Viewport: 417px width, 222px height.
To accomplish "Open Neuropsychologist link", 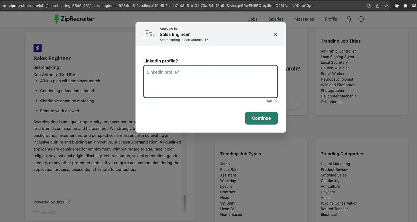I will coord(337,79).
